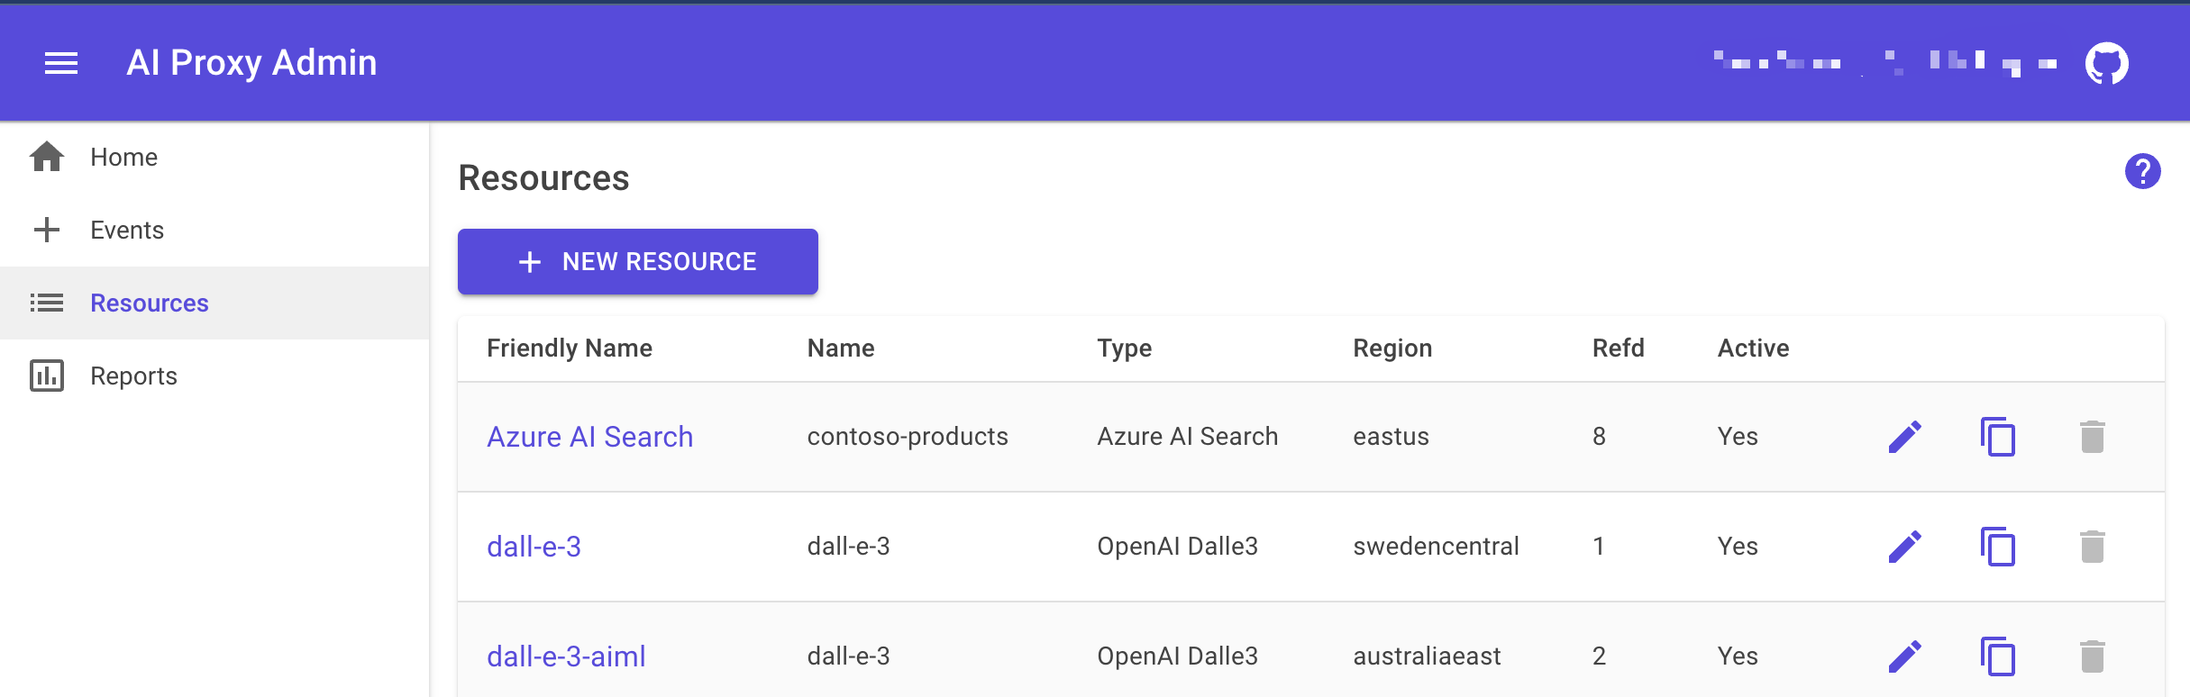Delete the dall-e-3-aiml resource
Screen dimensions: 2190x697
[2092, 656]
